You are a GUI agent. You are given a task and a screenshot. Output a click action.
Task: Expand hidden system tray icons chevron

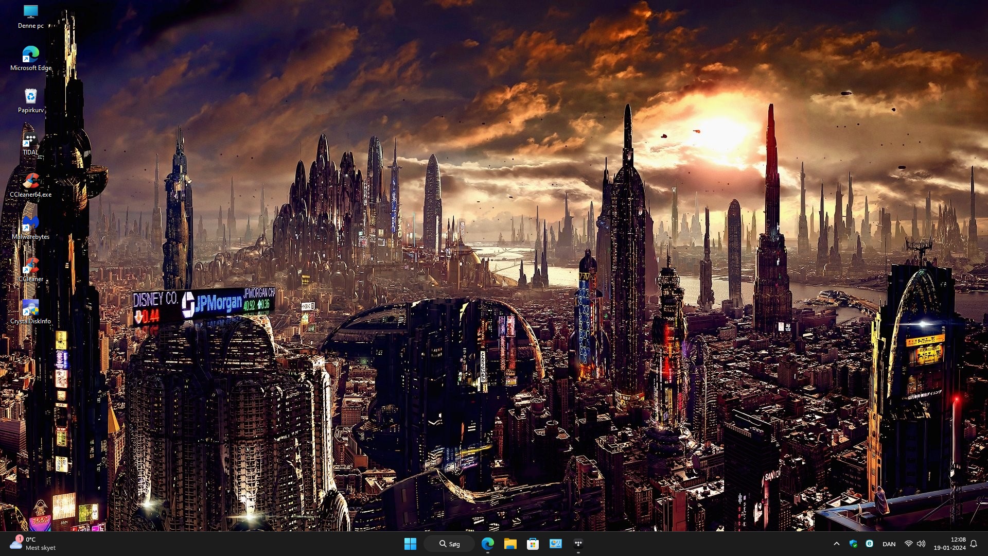point(836,544)
